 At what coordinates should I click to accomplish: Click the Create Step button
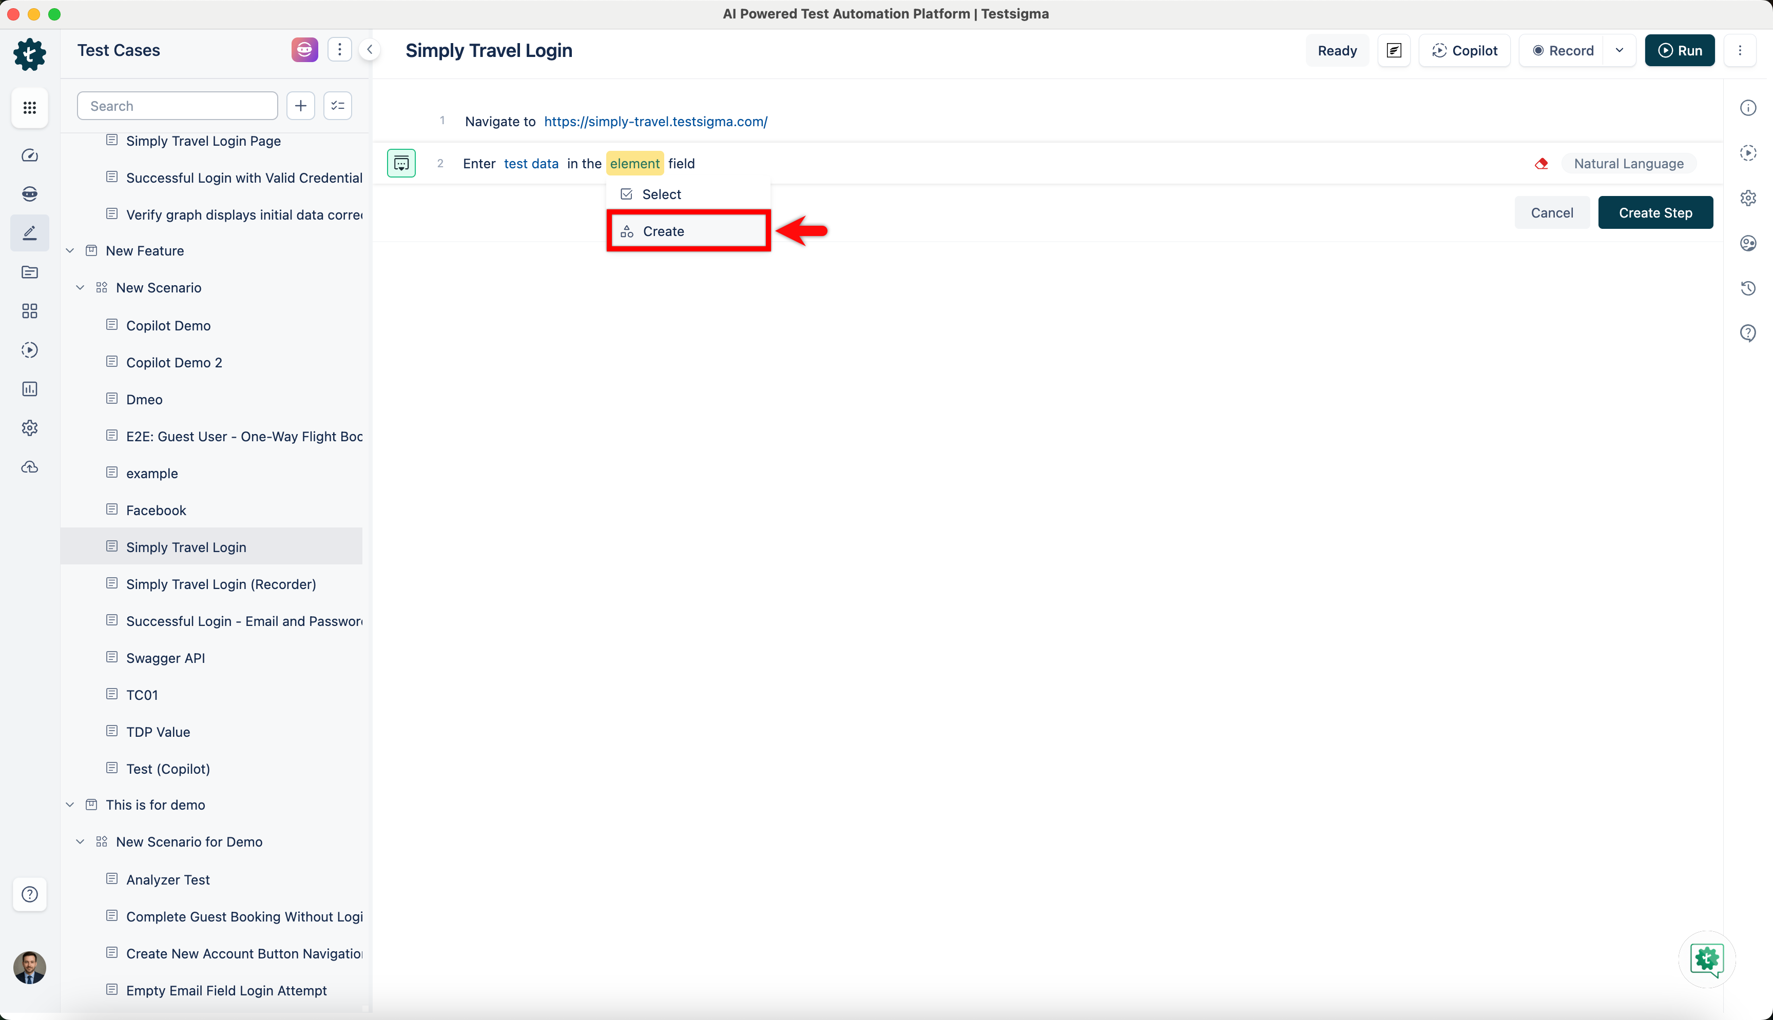tap(1654, 213)
